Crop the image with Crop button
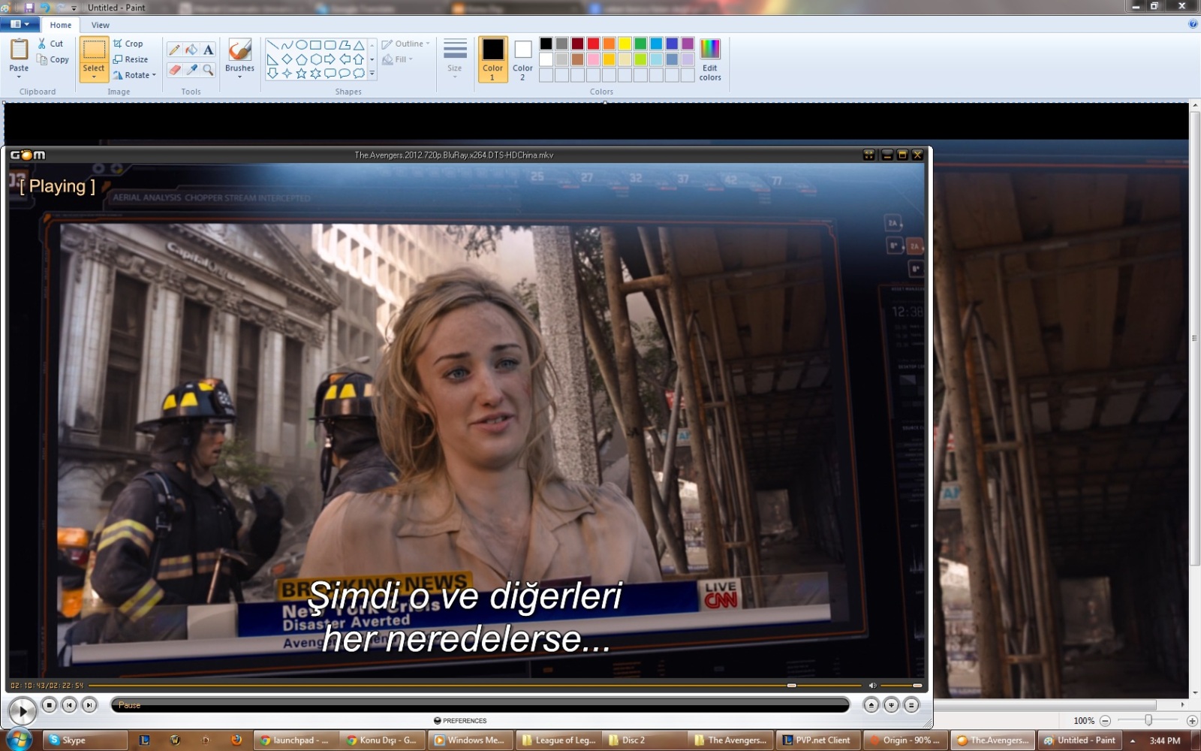The width and height of the screenshot is (1201, 751). 128,44
